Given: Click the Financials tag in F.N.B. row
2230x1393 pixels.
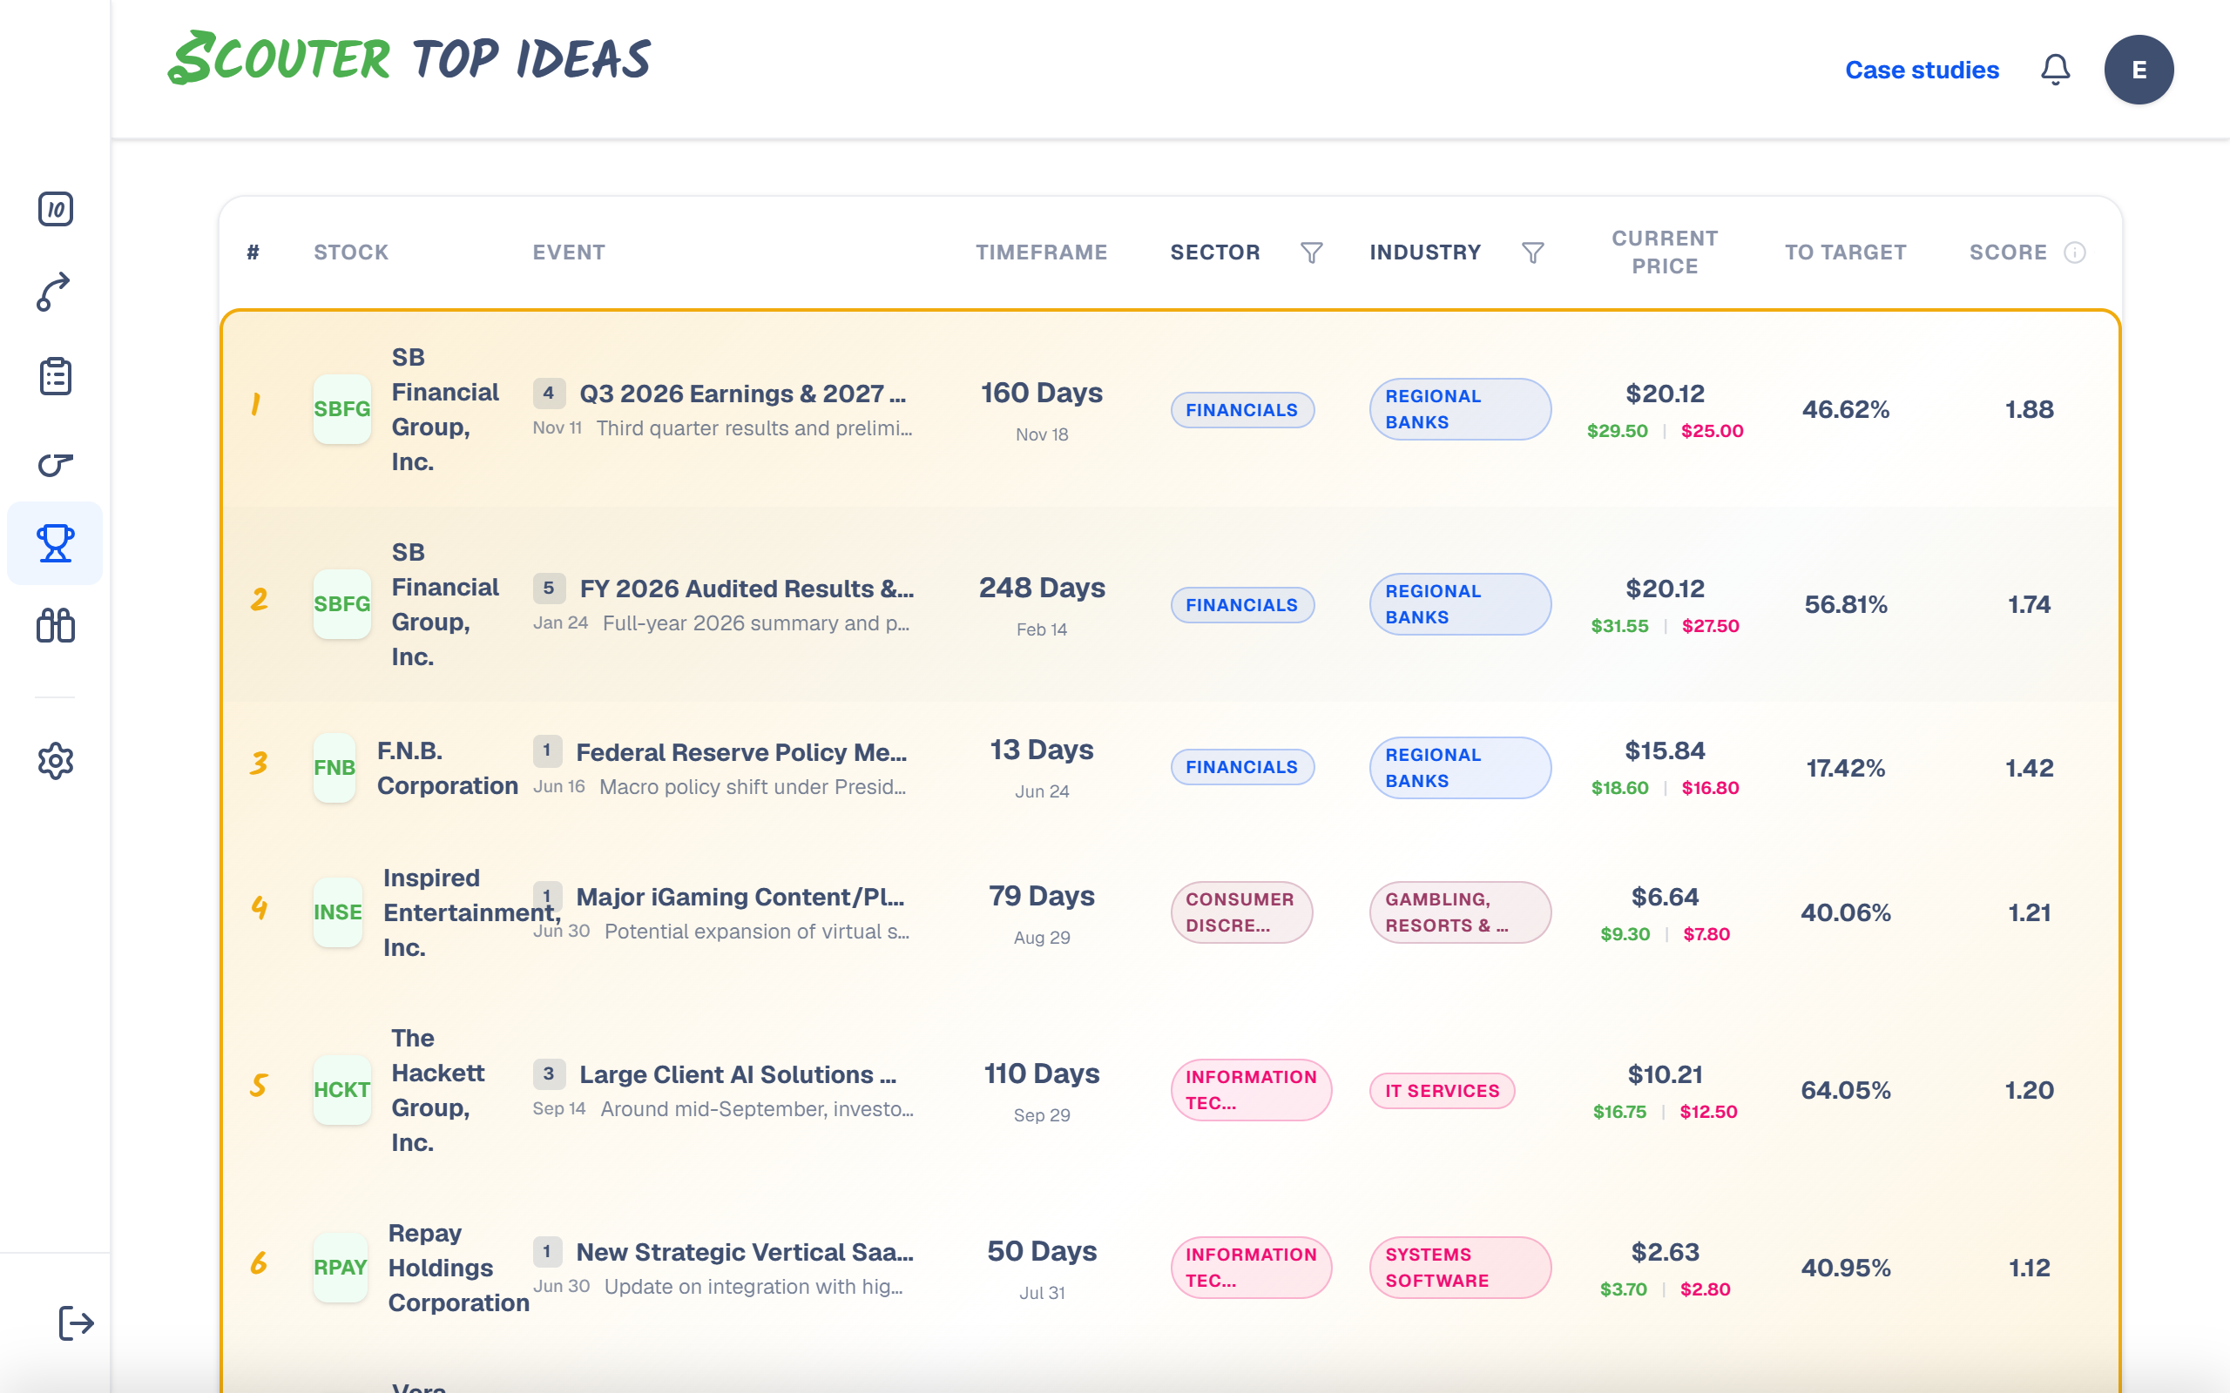Looking at the screenshot, I should click(1241, 767).
